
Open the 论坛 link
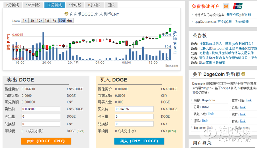pyautogui.click(x=243, y=107)
